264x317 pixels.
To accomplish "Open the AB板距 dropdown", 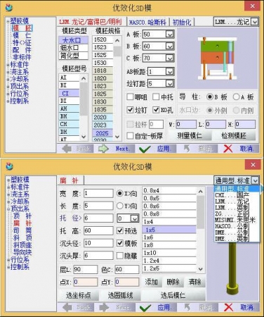I will pos(170,72).
